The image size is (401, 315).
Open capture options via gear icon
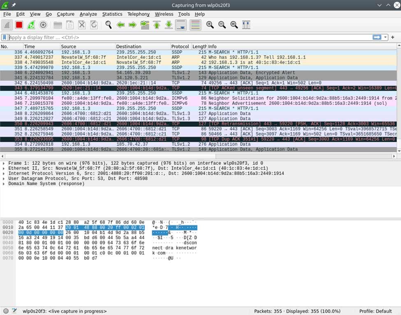coord(43,25)
